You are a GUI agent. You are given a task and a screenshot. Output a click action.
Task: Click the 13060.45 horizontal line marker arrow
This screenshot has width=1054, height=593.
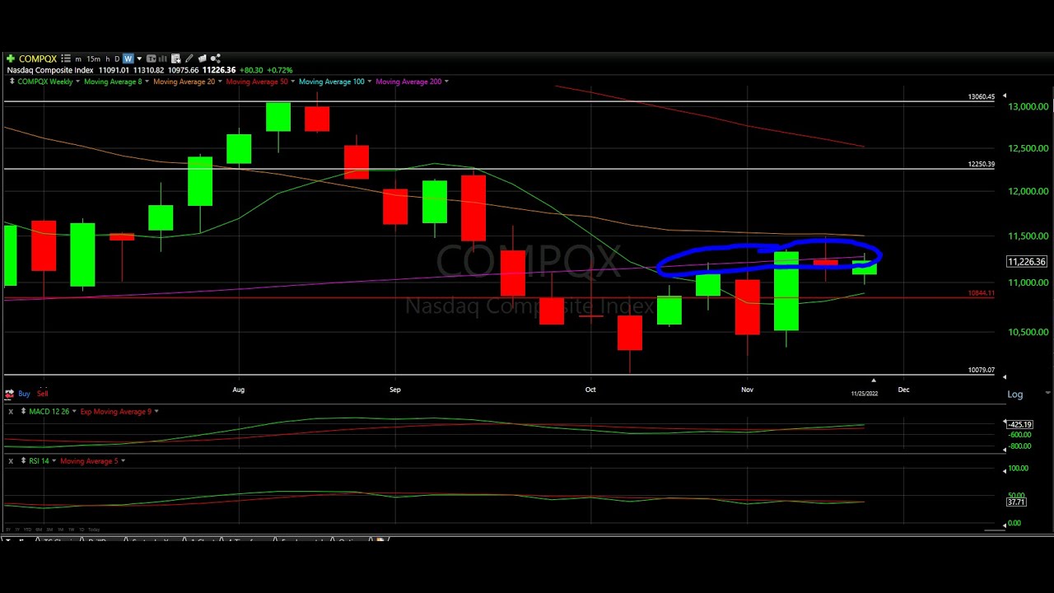click(x=1004, y=96)
